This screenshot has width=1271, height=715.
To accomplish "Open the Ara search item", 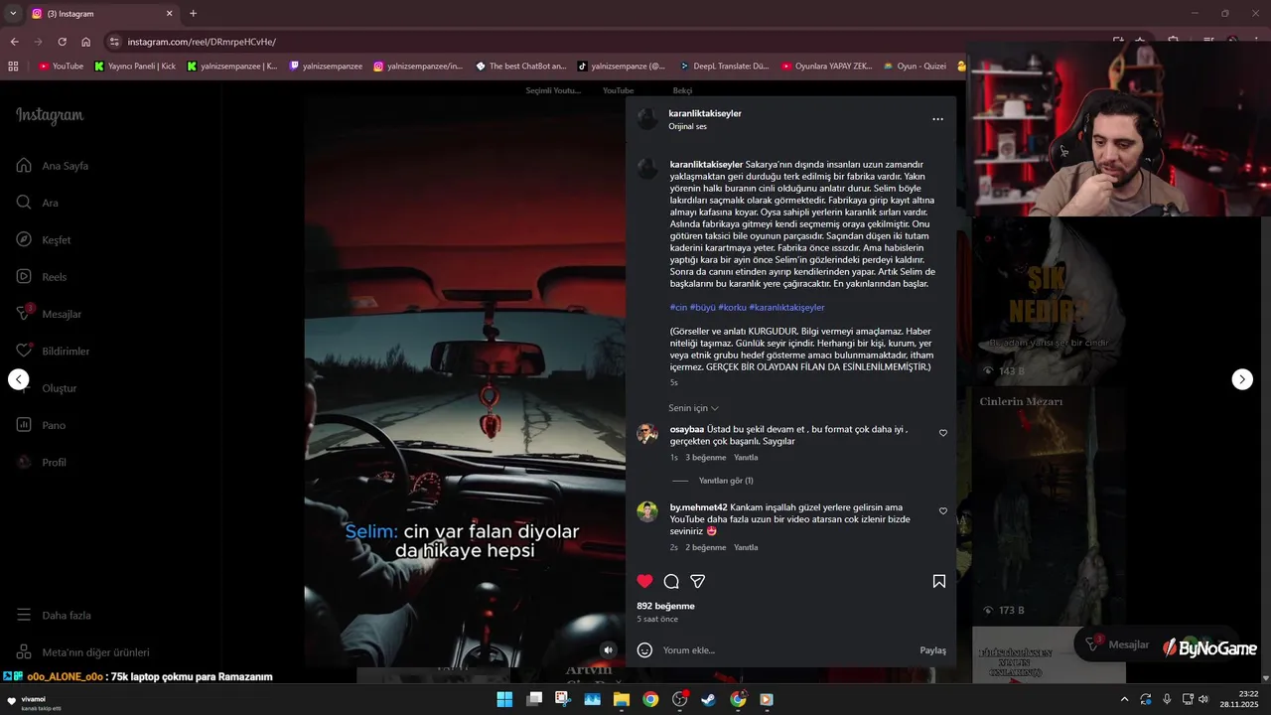I will click(38, 203).
